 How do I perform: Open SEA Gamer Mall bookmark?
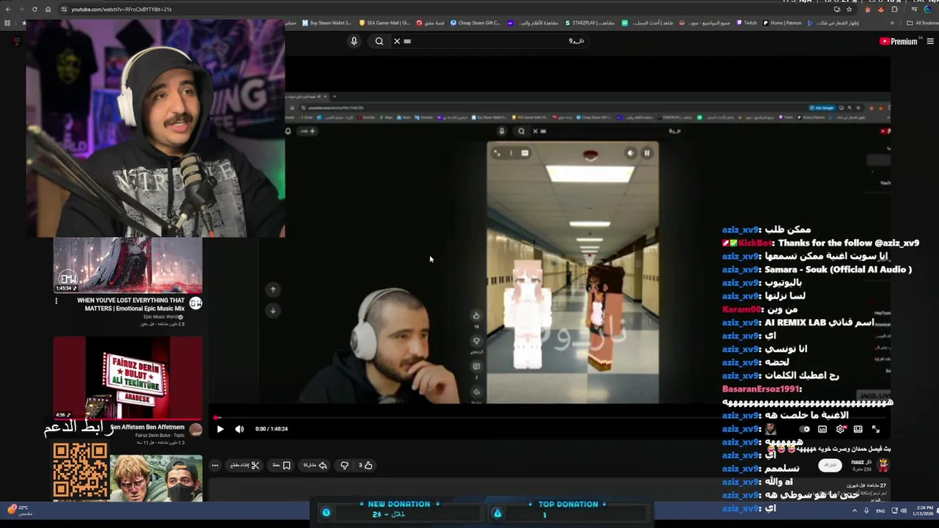(x=384, y=23)
